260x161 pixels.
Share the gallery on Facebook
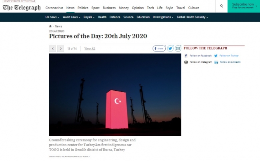pyautogui.click(x=159, y=48)
